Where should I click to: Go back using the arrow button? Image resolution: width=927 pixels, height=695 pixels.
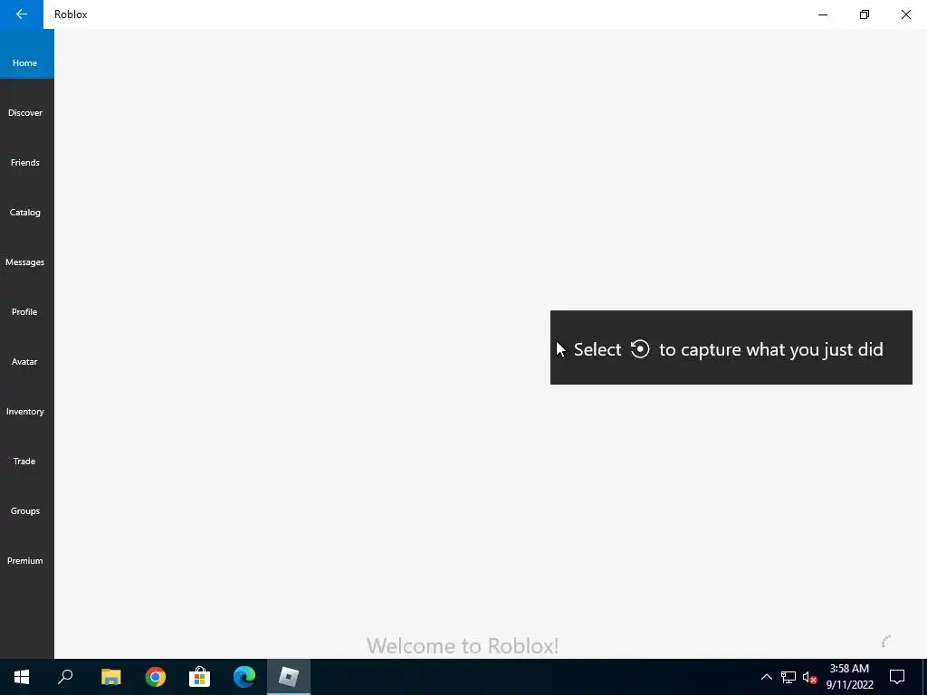(x=22, y=14)
